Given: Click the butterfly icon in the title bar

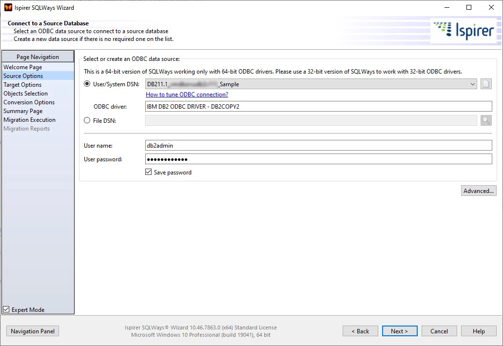Looking at the screenshot, I should (x=7, y=7).
